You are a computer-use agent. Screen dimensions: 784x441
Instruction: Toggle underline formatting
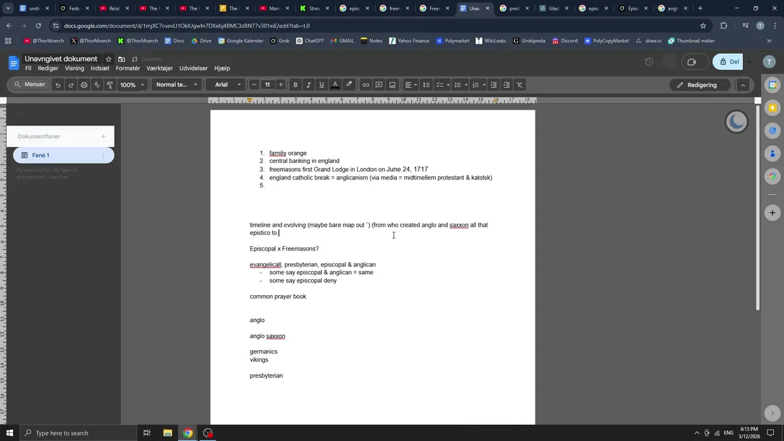322,85
